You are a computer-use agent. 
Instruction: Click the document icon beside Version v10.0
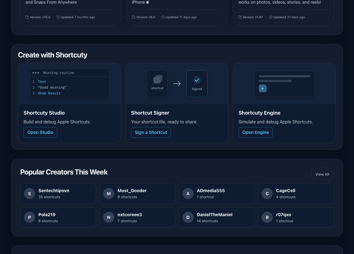tap(27, 17)
